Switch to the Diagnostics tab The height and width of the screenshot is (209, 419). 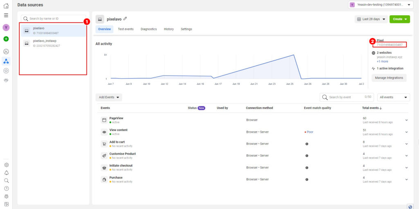[149, 29]
